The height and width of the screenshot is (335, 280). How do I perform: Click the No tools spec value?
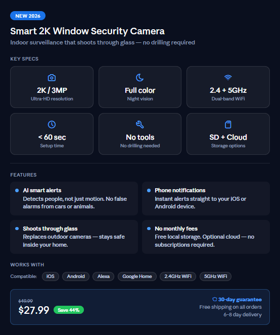click(140, 137)
